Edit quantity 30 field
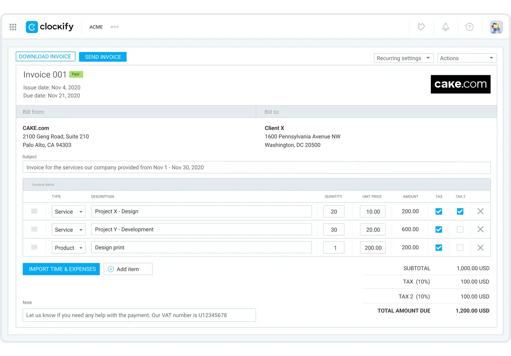The height and width of the screenshot is (356, 511). [334, 230]
